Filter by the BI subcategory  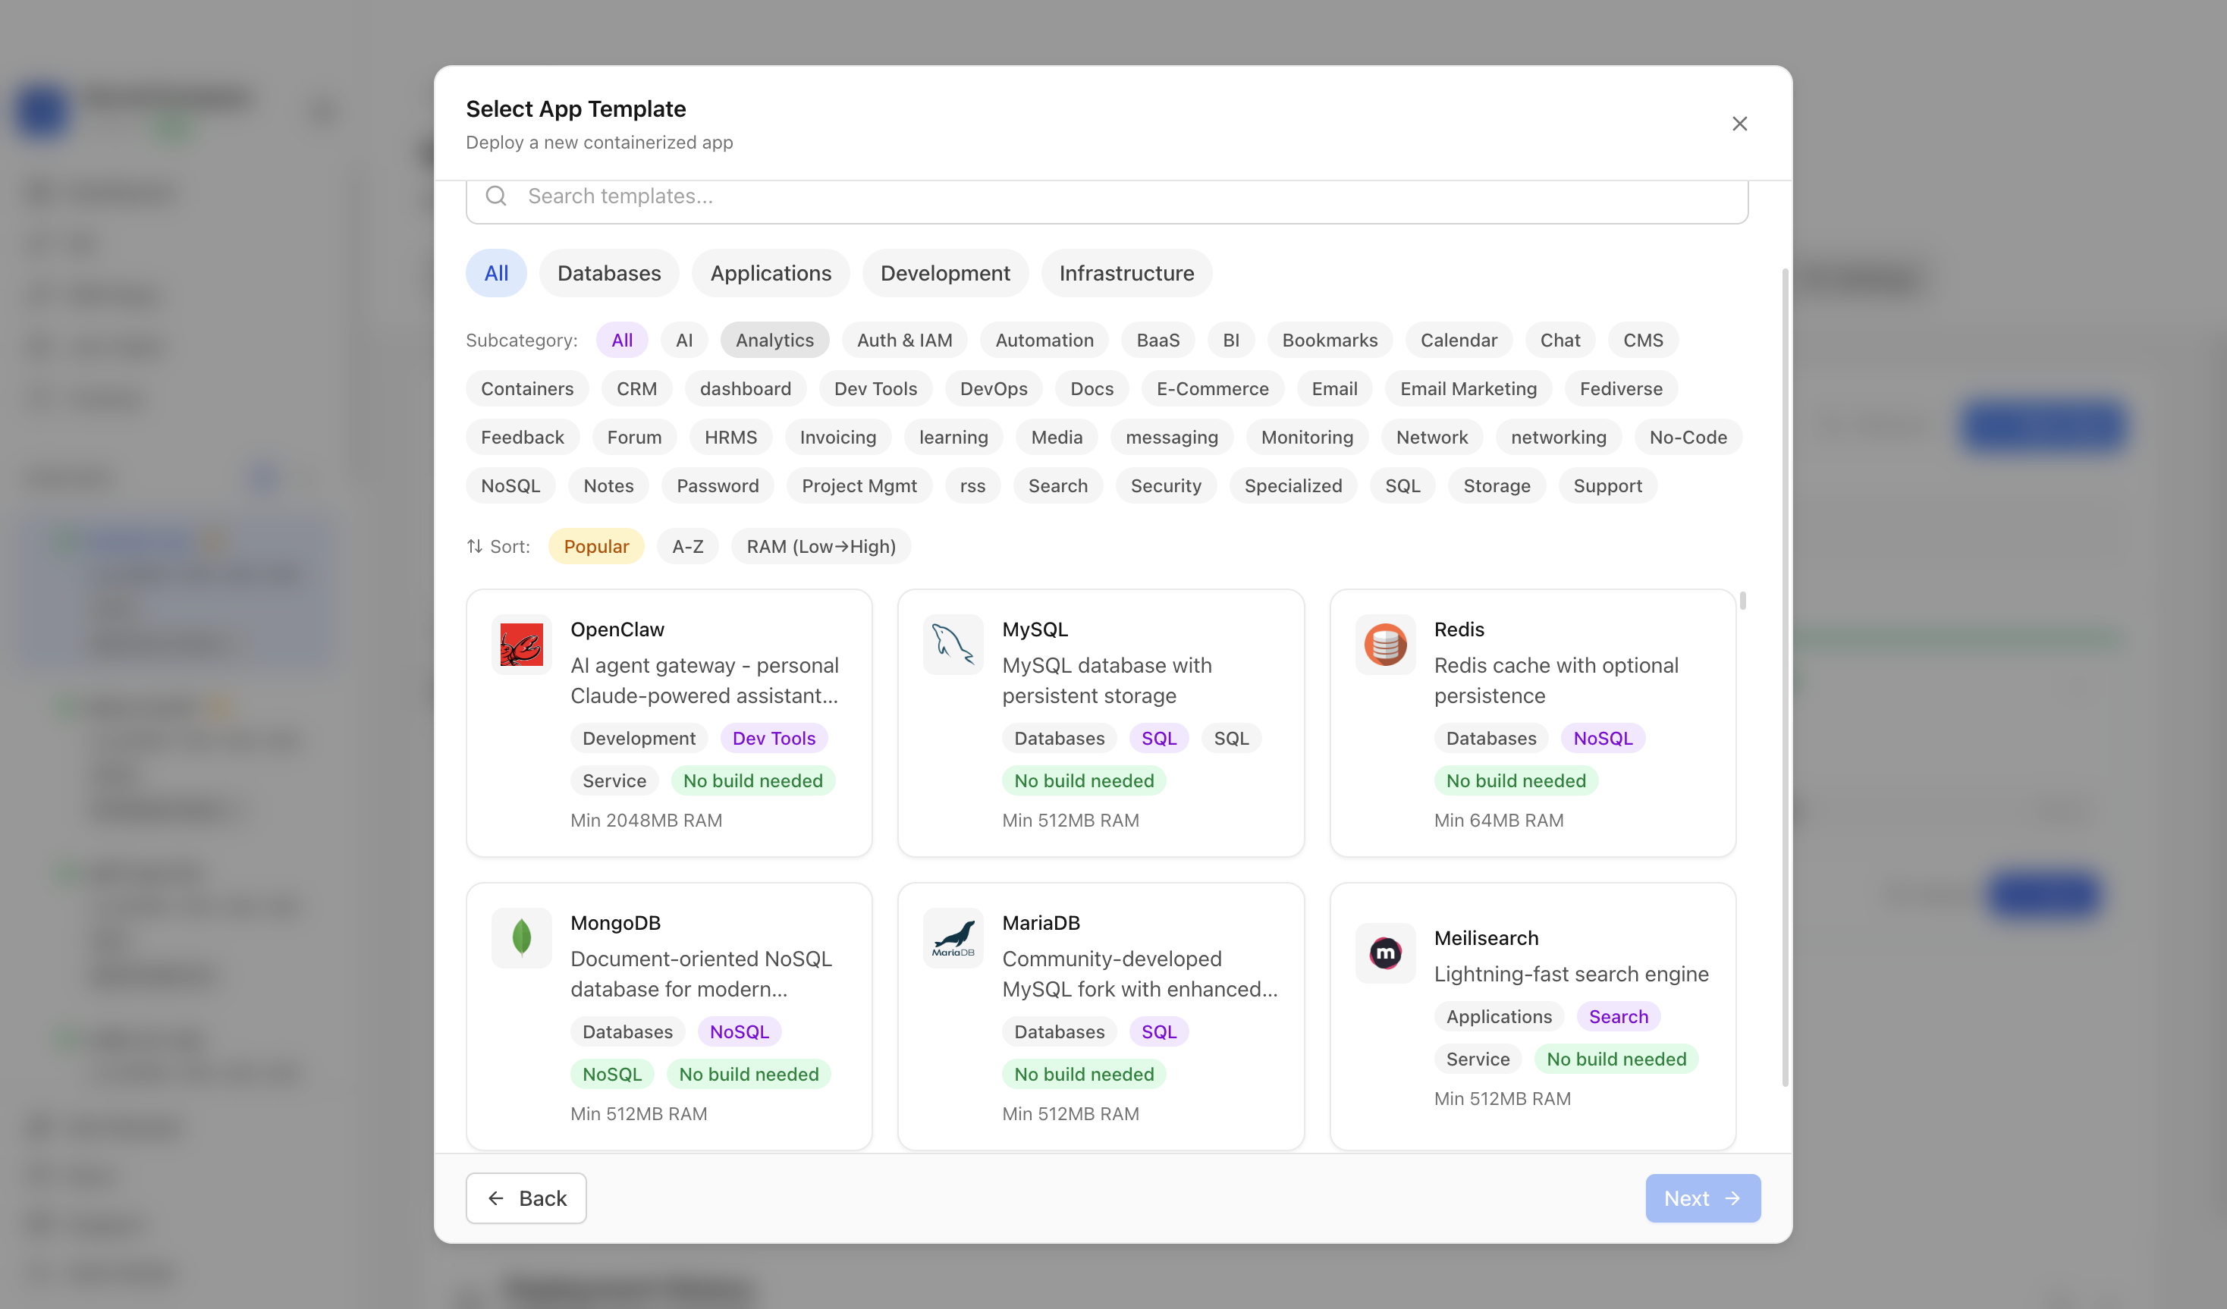click(x=1231, y=340)
